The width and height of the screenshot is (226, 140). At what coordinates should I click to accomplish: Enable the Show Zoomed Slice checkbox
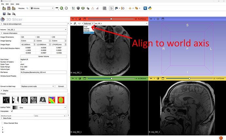coord(2,123)
